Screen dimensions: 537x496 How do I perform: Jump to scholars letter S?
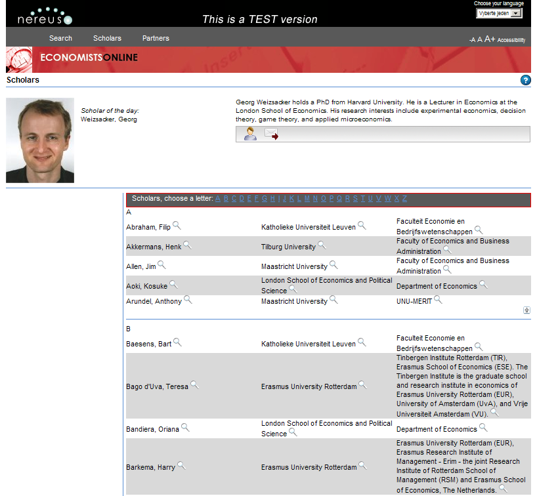356,199
